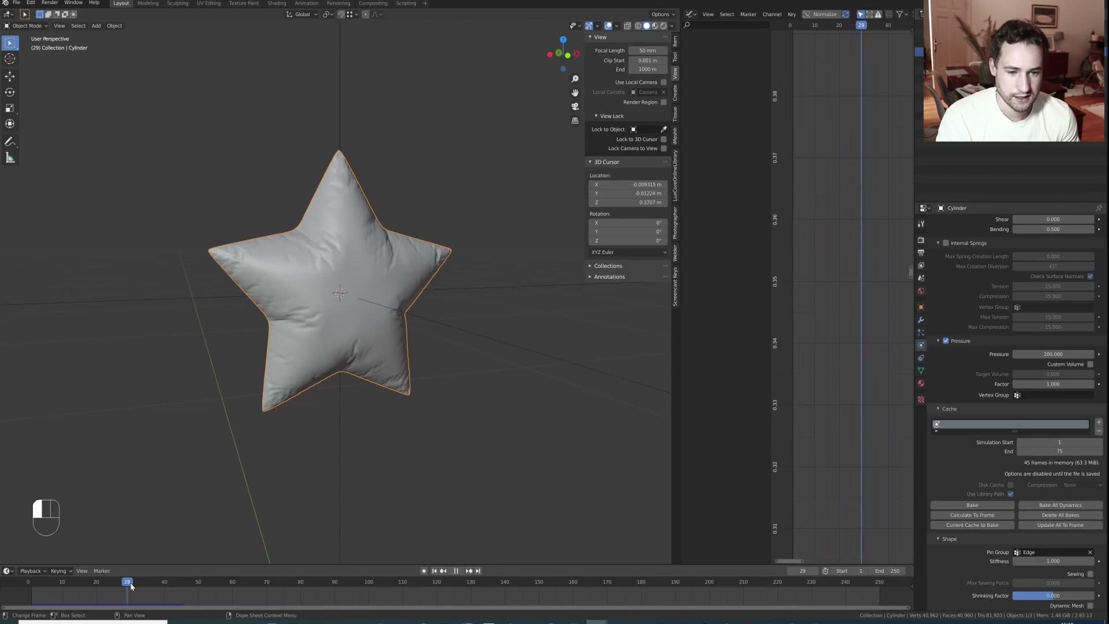Select the Transform tool
The height and width of the screenshot is (624, 1109).
(10, 124)
